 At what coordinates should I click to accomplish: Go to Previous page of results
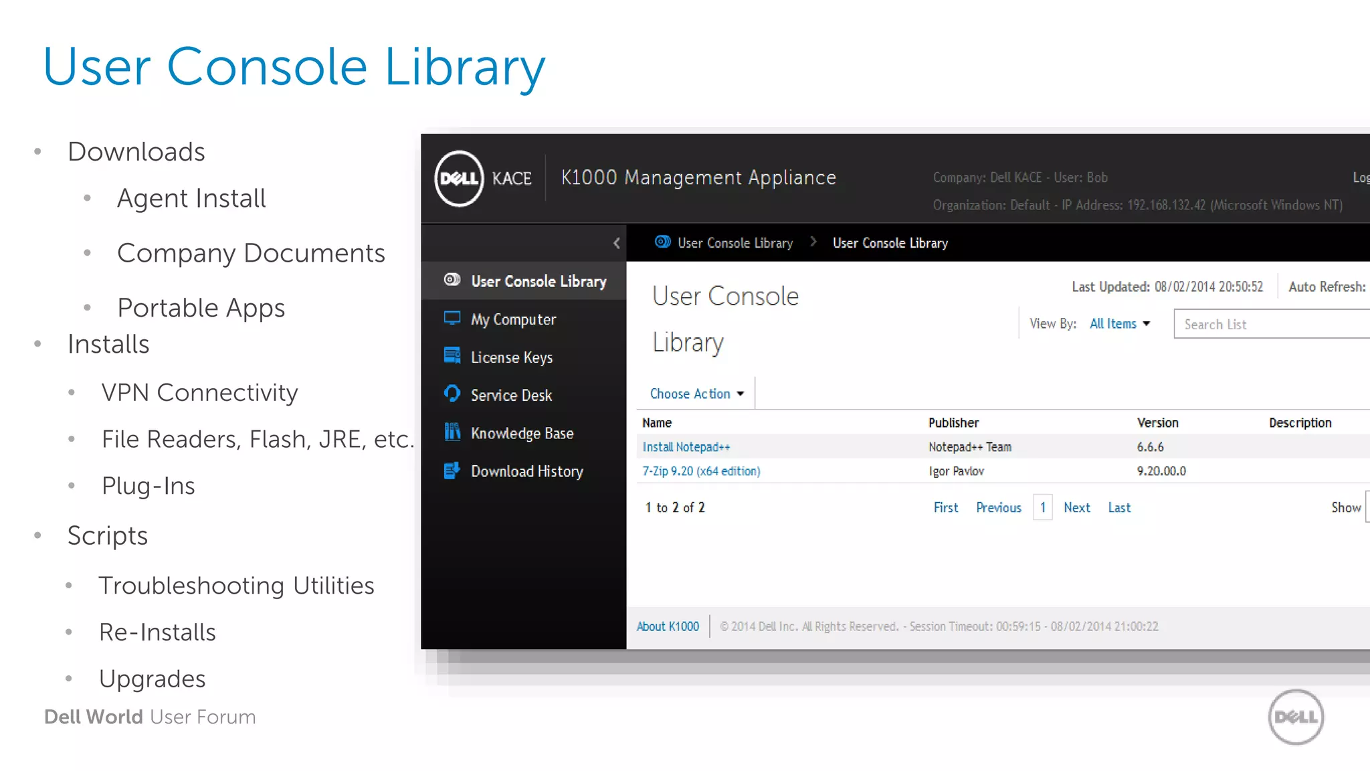pyautogui.click(x=999, y=508)
